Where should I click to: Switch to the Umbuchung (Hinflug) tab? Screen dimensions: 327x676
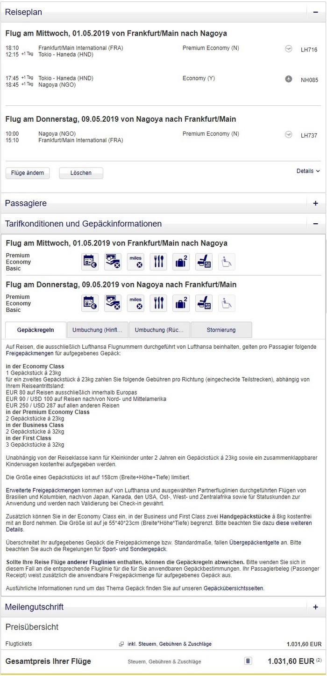(97, 330)
